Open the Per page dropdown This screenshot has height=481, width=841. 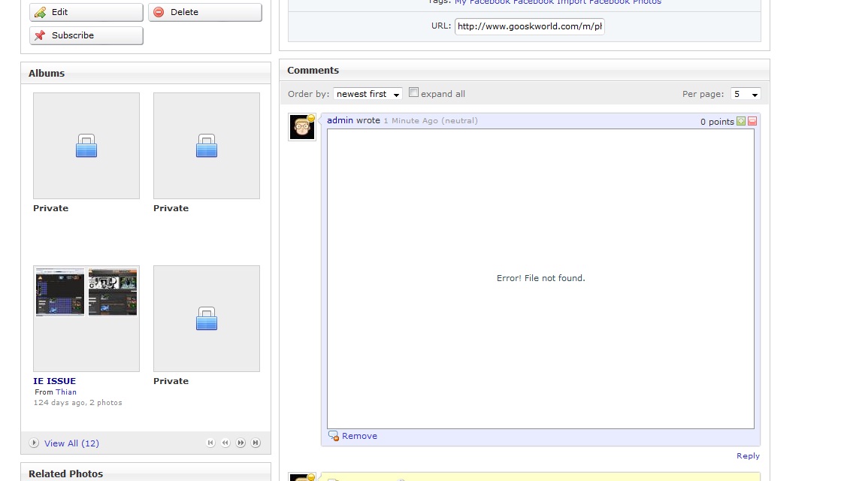tap(746, 94)
